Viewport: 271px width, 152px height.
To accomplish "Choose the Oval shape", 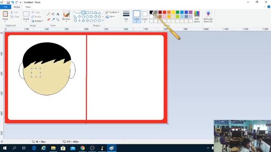I will tap(83, 13).
